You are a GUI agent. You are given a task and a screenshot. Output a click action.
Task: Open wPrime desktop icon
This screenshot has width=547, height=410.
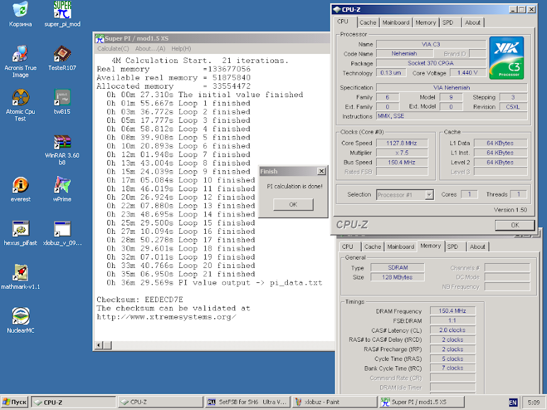(62, 189)
